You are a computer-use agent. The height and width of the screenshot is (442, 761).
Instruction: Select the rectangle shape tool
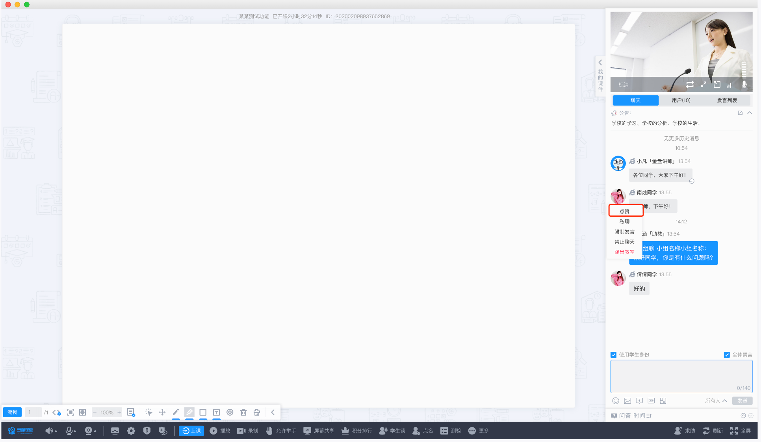pos(203,412)
